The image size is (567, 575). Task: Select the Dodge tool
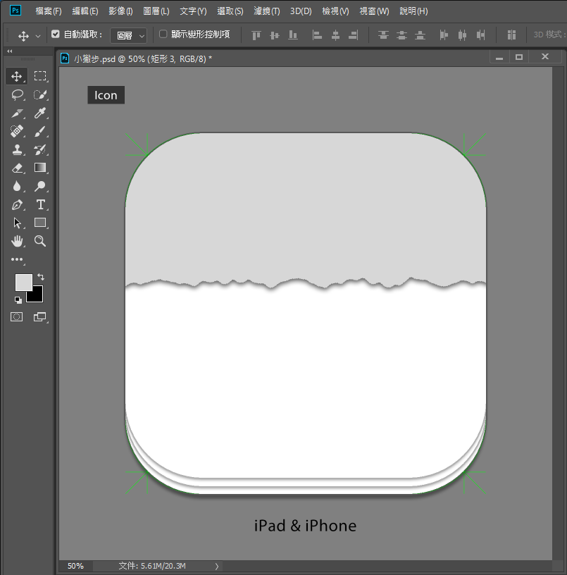40,186
